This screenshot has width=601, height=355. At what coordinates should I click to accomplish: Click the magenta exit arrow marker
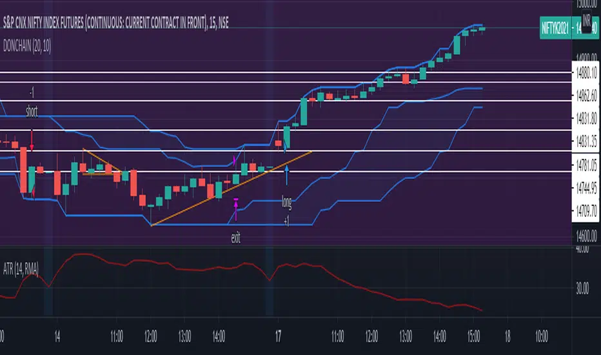coord(236,210)
